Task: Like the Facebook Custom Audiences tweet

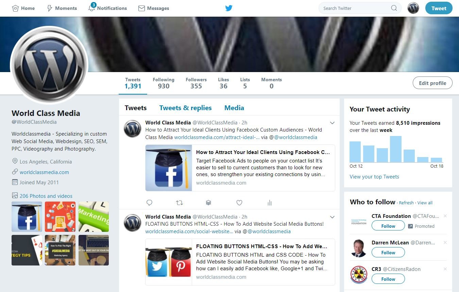Action: [239, 203]
